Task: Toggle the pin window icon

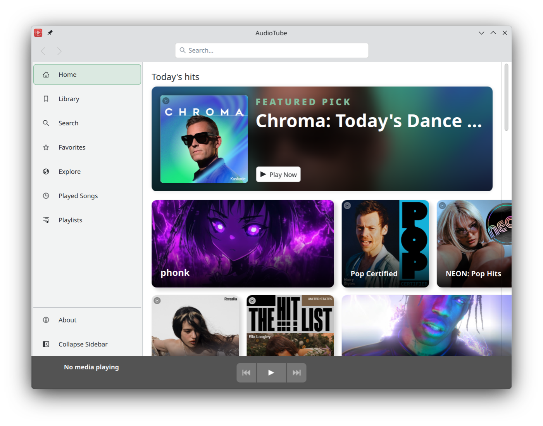Action: point(50,33)
